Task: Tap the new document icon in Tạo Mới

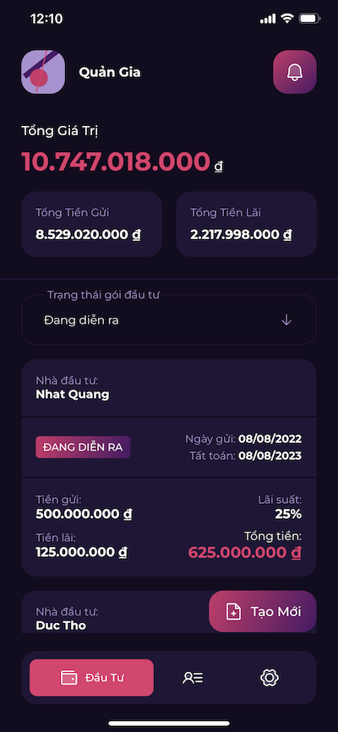Action: point(233,612)
